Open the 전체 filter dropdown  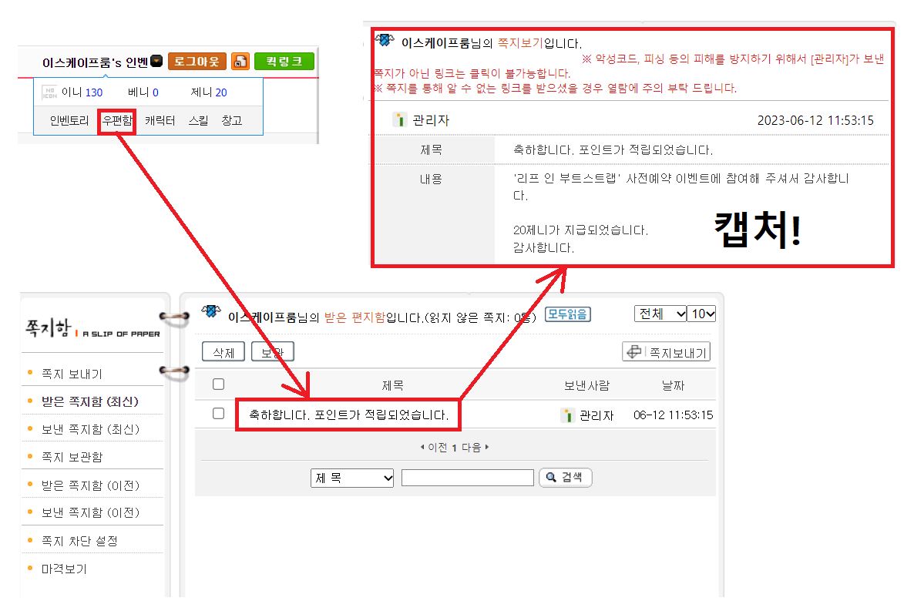click(x=660, y=314)
